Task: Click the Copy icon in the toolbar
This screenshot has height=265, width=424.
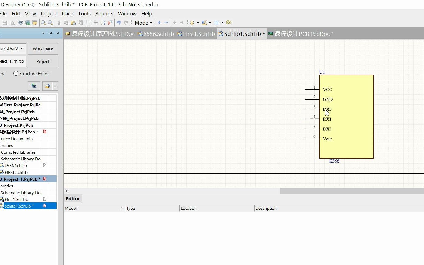Action: tap(66, 22)
